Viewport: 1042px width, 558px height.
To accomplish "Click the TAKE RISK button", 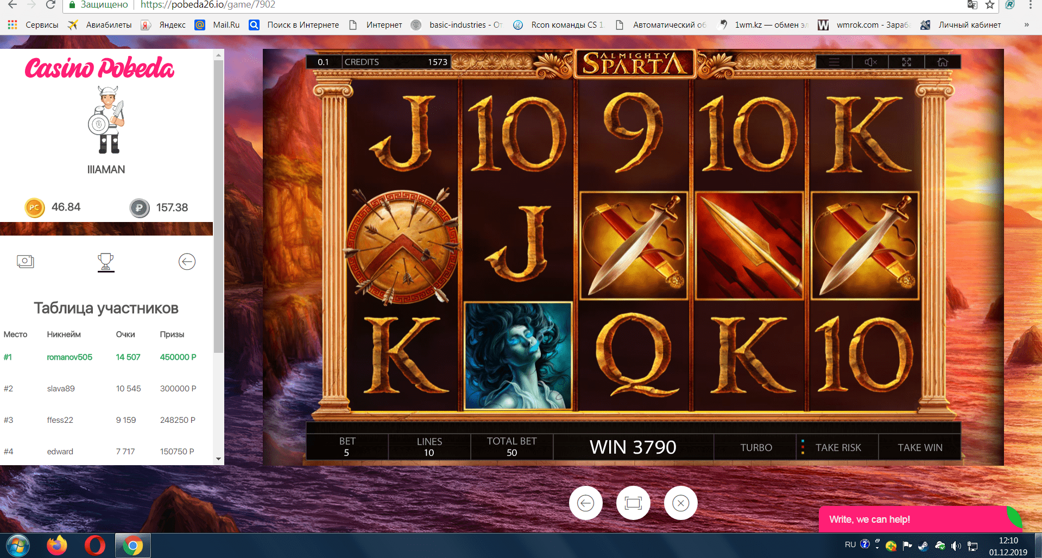I will pyautogui.click(x=838, y=447).
